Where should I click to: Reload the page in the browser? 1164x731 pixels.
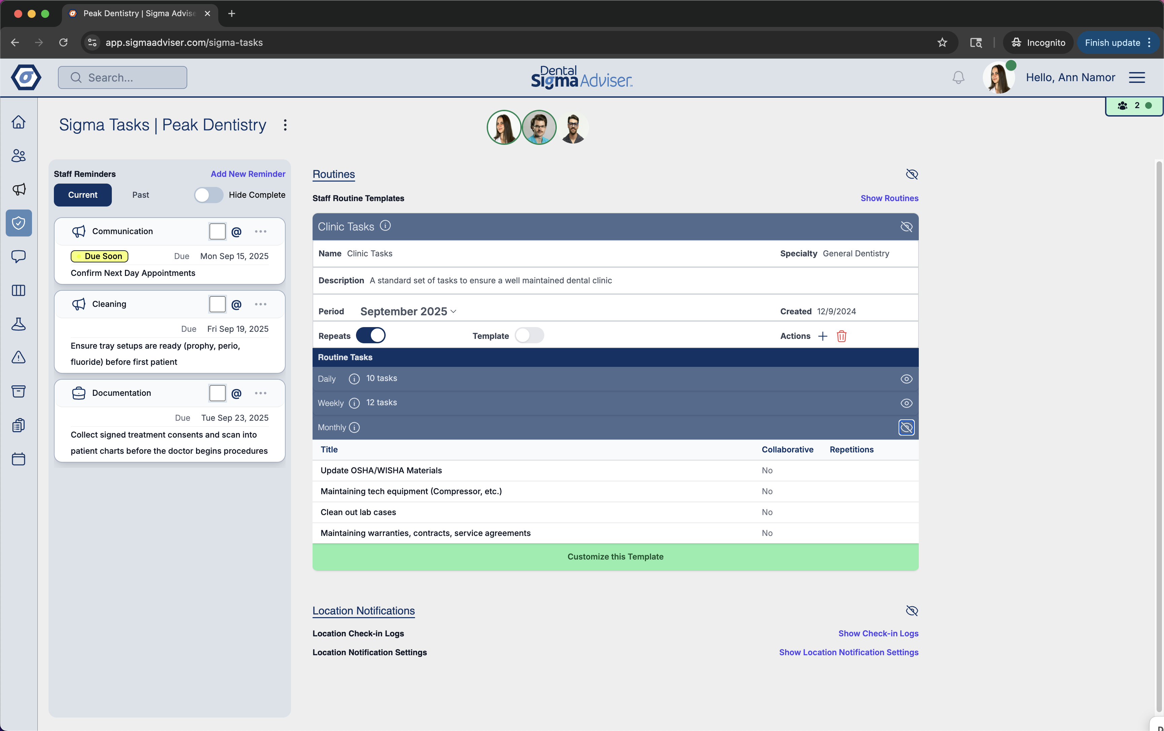click(x=63, y=42)
